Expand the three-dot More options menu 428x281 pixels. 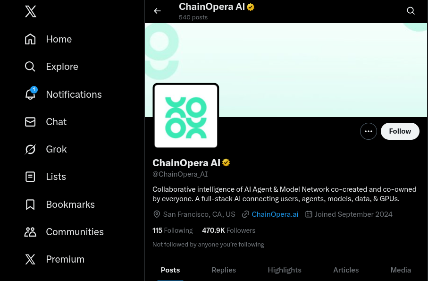point(369,131)
